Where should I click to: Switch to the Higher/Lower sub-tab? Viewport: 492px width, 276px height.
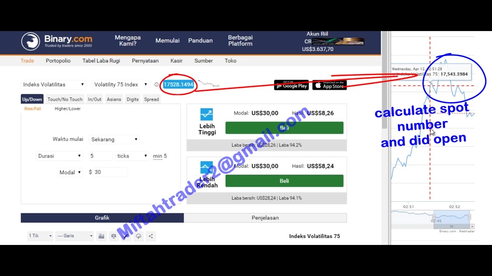[68, 109]
